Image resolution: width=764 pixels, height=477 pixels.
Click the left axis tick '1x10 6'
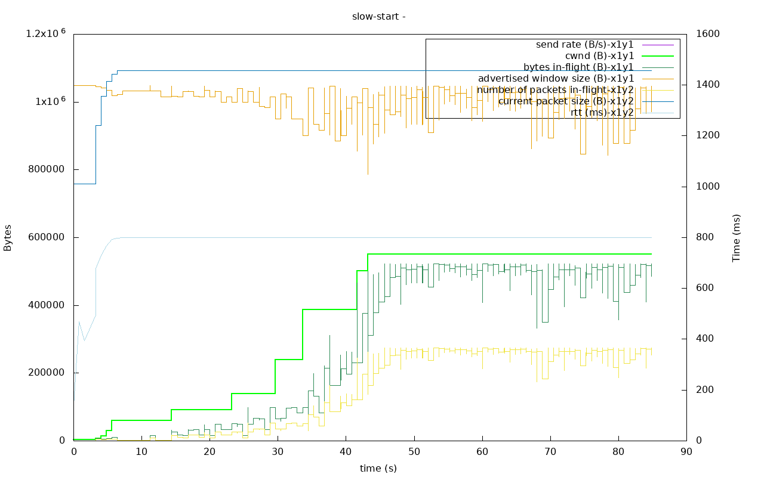51,101
